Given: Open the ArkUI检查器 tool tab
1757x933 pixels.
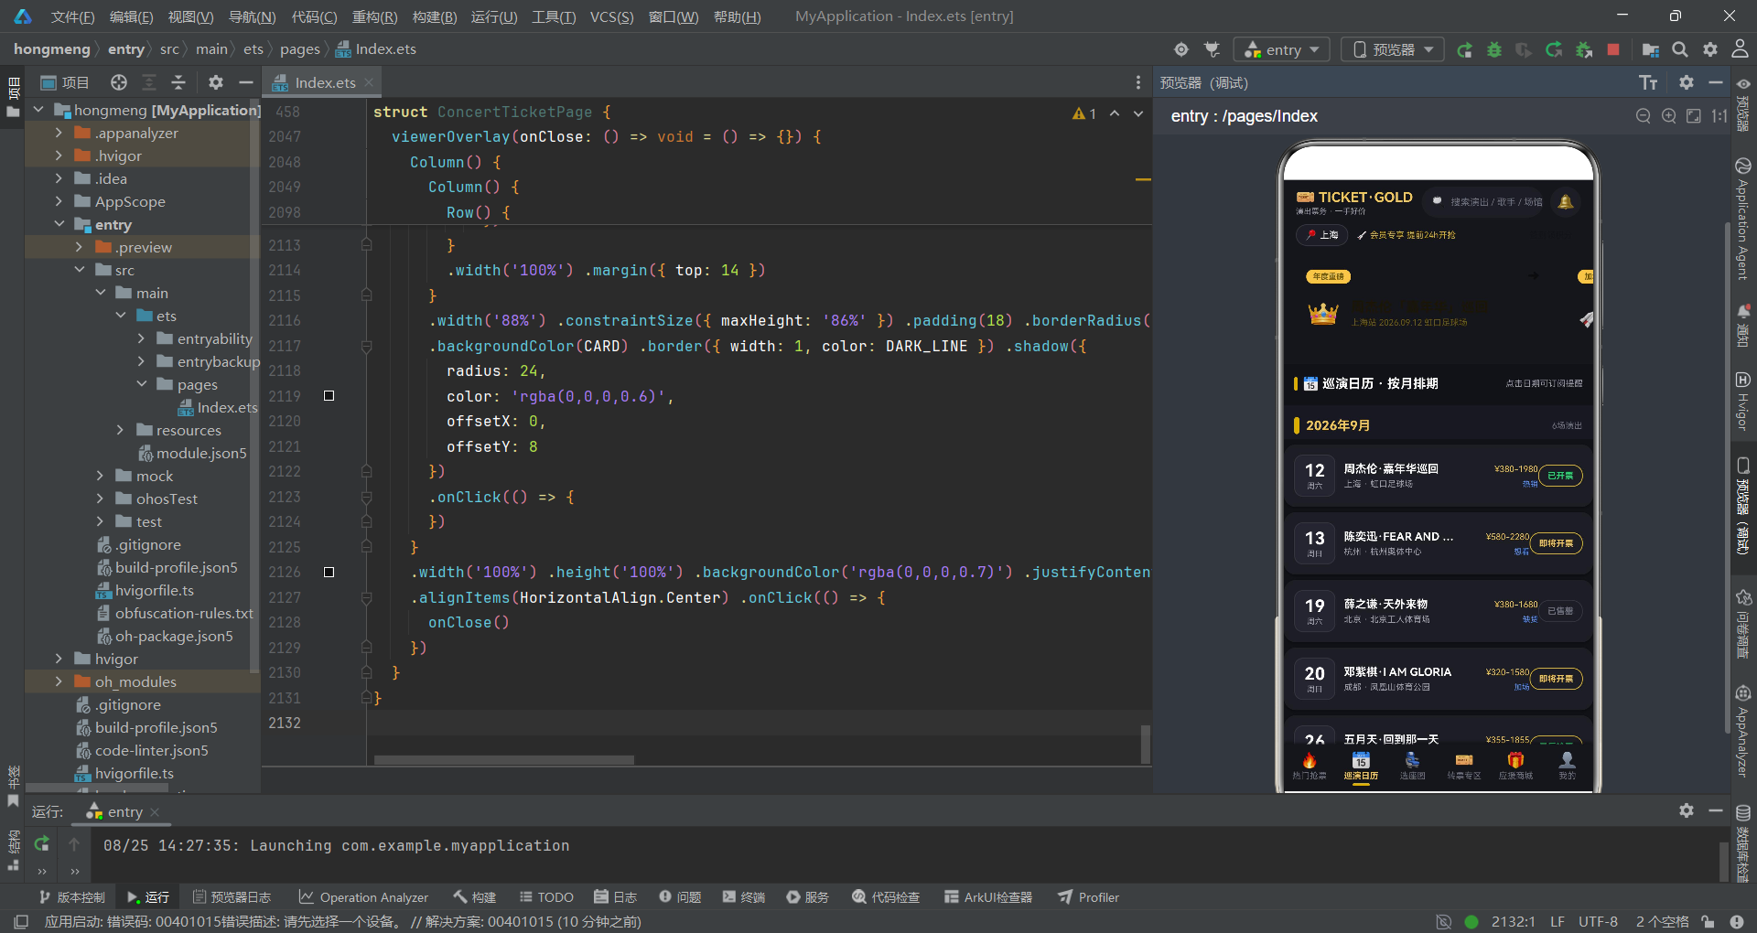Looking at the screenshot, I should (988, 897).
